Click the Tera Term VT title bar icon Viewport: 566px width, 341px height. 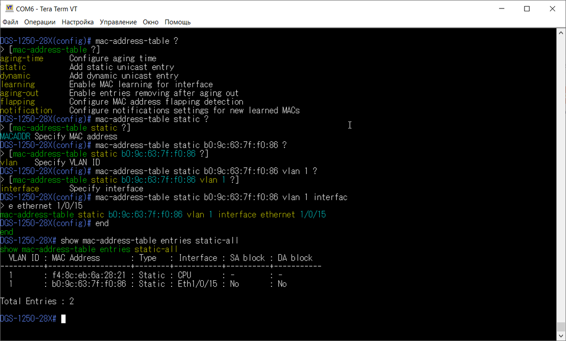coord(9,8)
